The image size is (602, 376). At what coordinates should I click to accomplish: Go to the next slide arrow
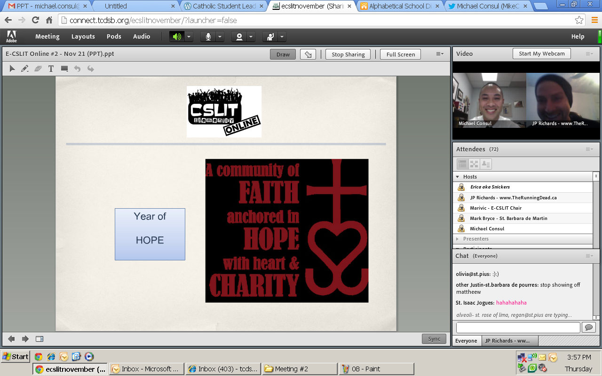point(25,339)
